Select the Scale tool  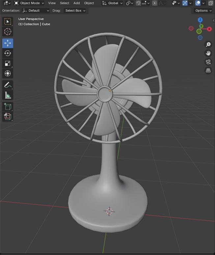click(8, 63)
